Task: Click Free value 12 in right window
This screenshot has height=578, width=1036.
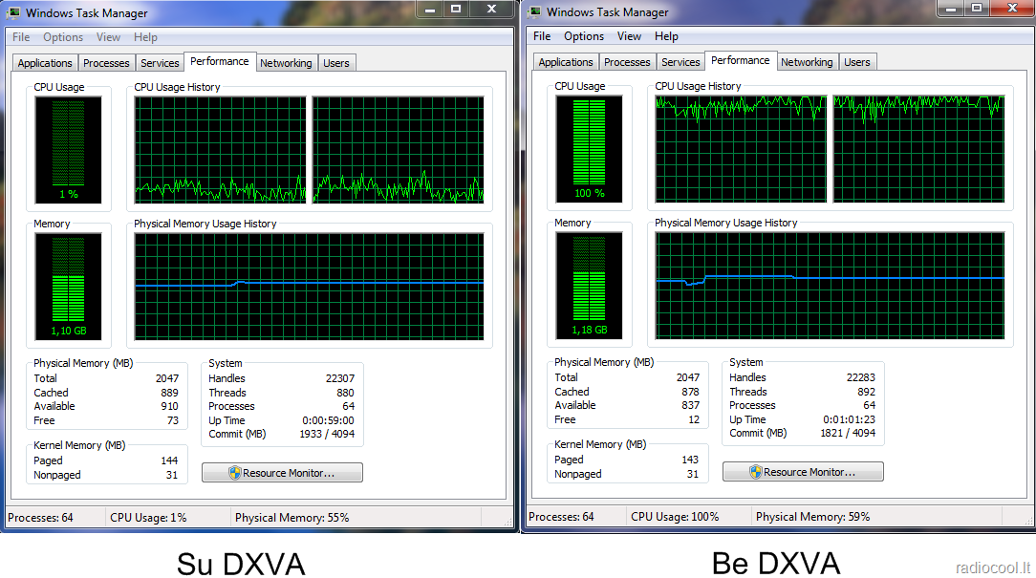Action: 694,419
